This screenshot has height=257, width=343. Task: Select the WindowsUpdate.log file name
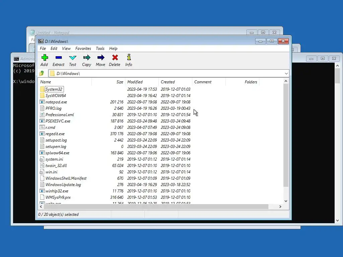(x=63, y=185)
